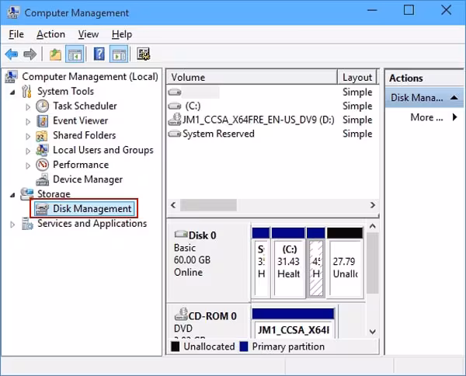The image size is (466, 376).
Task: Select the Disk 0 header box
Action: coord(208,262)
